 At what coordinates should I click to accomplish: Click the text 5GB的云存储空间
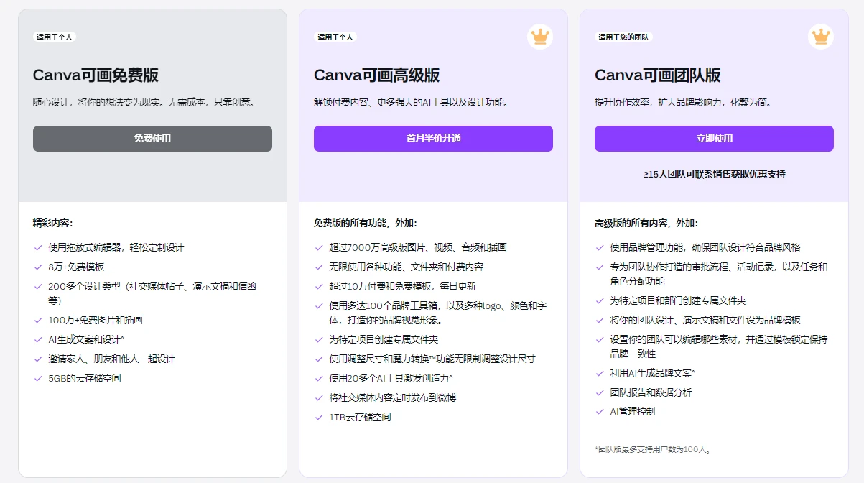85,378
